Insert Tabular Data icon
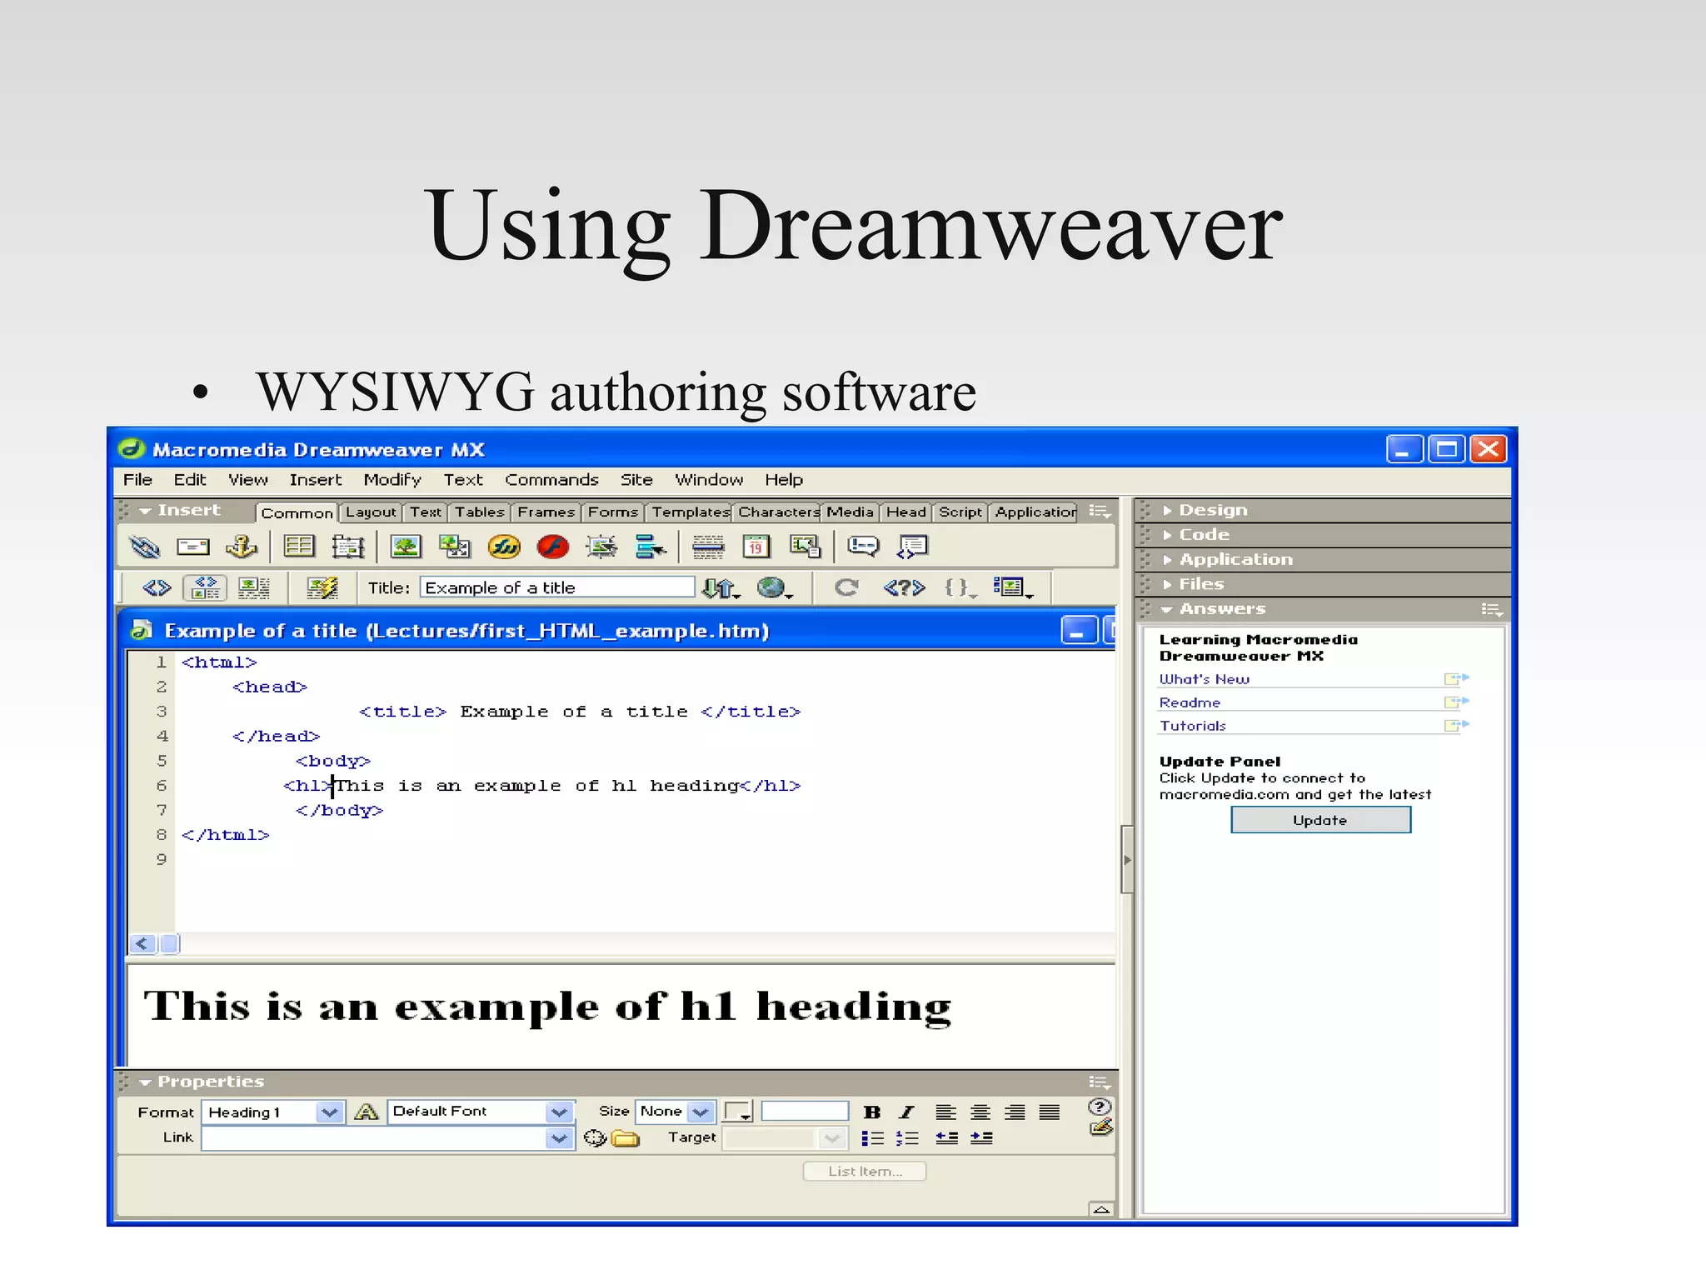 806,547
